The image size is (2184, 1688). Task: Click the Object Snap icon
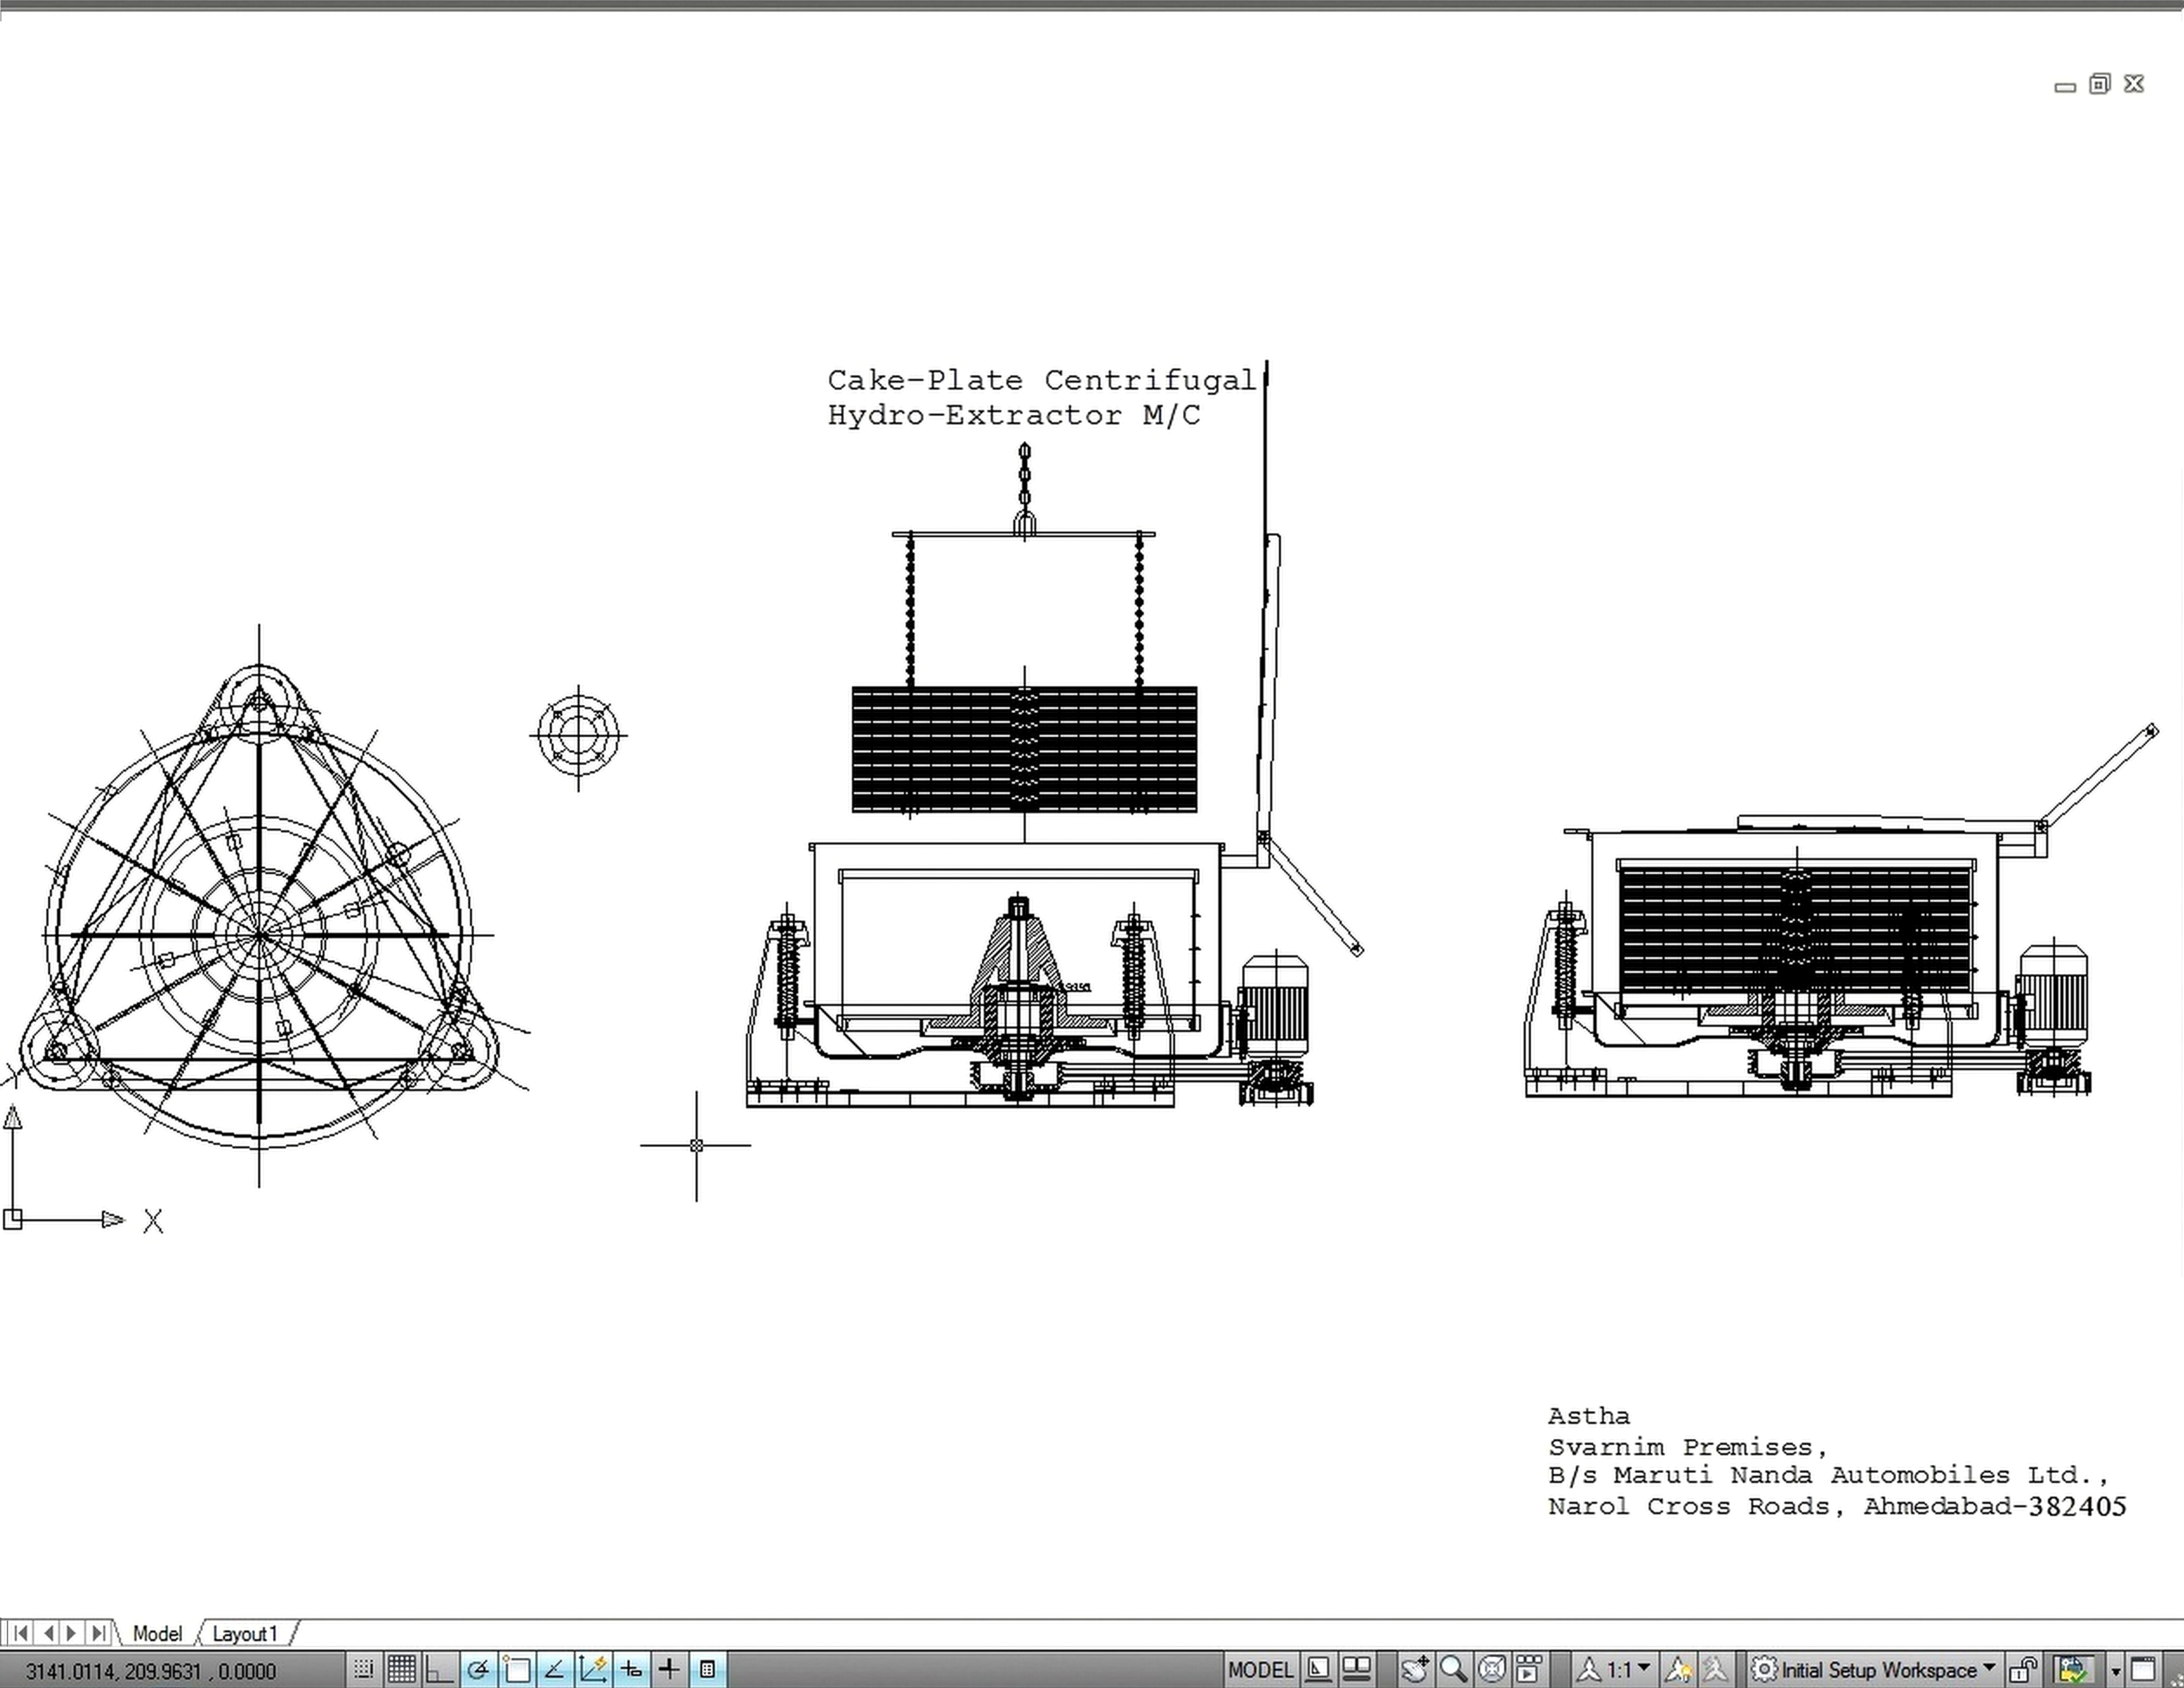(x=517, y=1669)
